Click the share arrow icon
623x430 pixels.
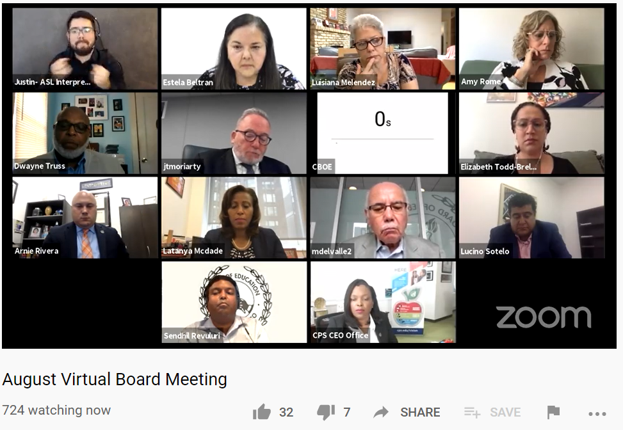coord(381,412)
